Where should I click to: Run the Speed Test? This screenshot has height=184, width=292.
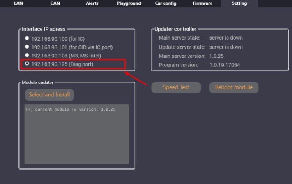coord(176,87)
